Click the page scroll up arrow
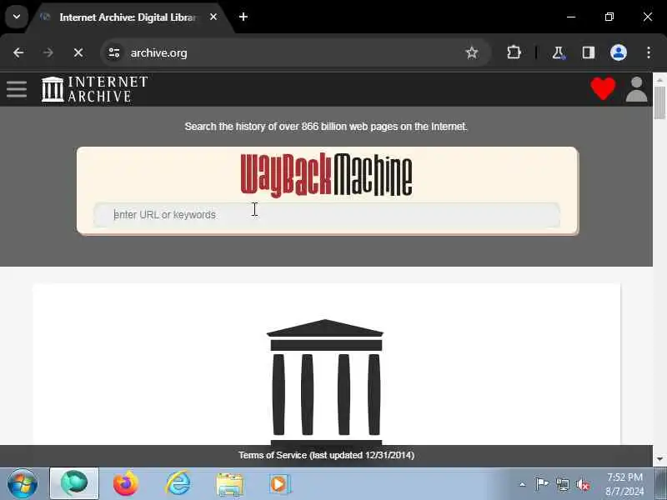The image size is (667, 500). point(659,80)
